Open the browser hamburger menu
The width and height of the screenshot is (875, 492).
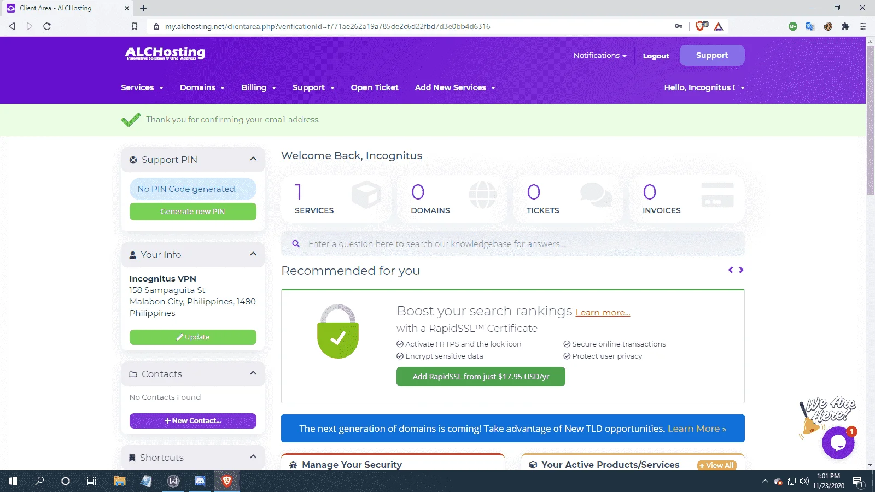(863, 26)
